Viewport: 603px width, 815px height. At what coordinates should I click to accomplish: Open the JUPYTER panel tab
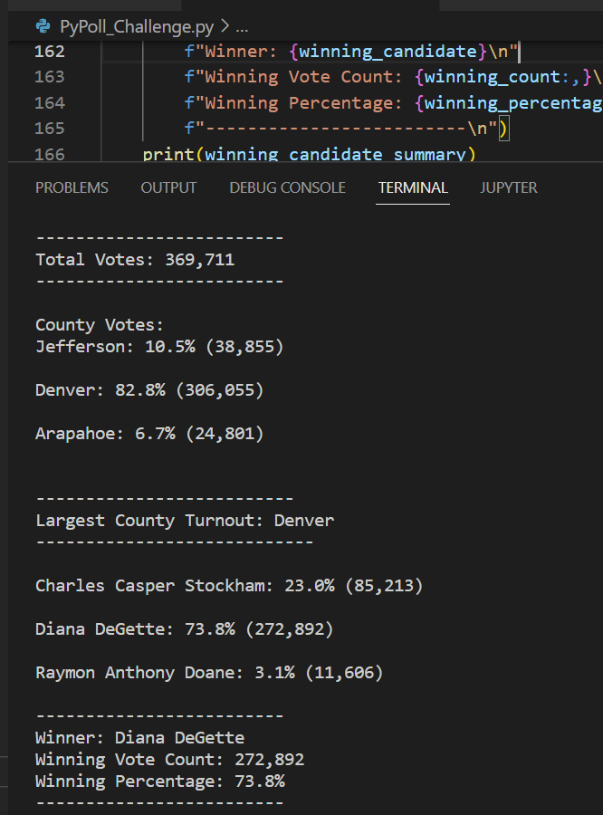(509, 187)
